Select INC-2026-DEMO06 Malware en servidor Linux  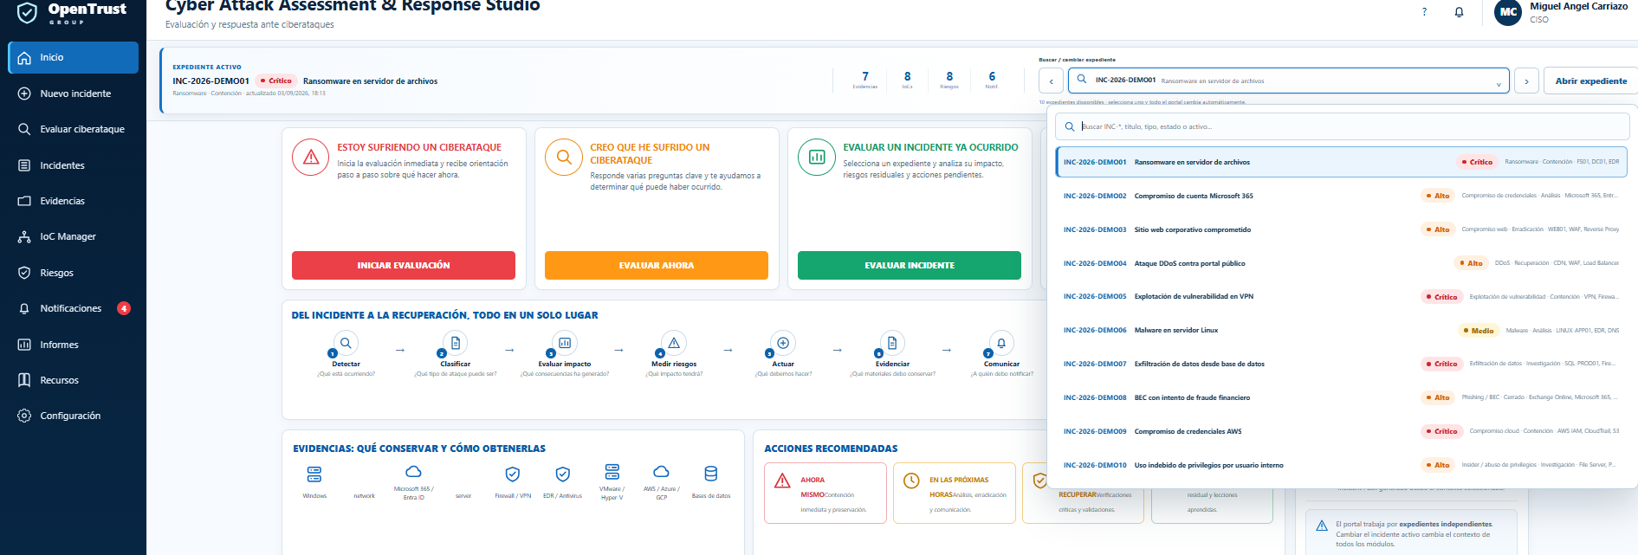(1341, 330)
